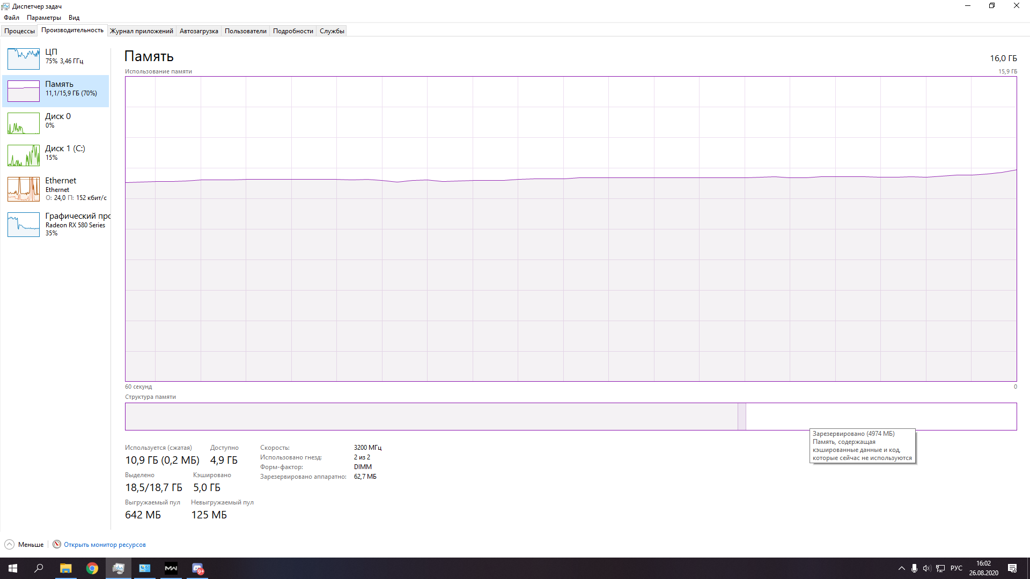Click the 16,0 ГБ total memory label

point(1003,58)
